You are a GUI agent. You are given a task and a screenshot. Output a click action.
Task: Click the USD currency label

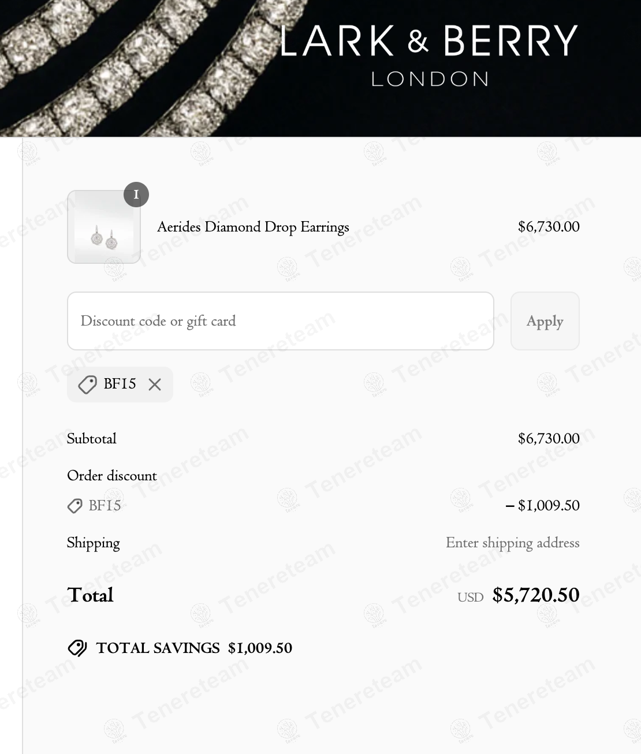coord(471,598)
